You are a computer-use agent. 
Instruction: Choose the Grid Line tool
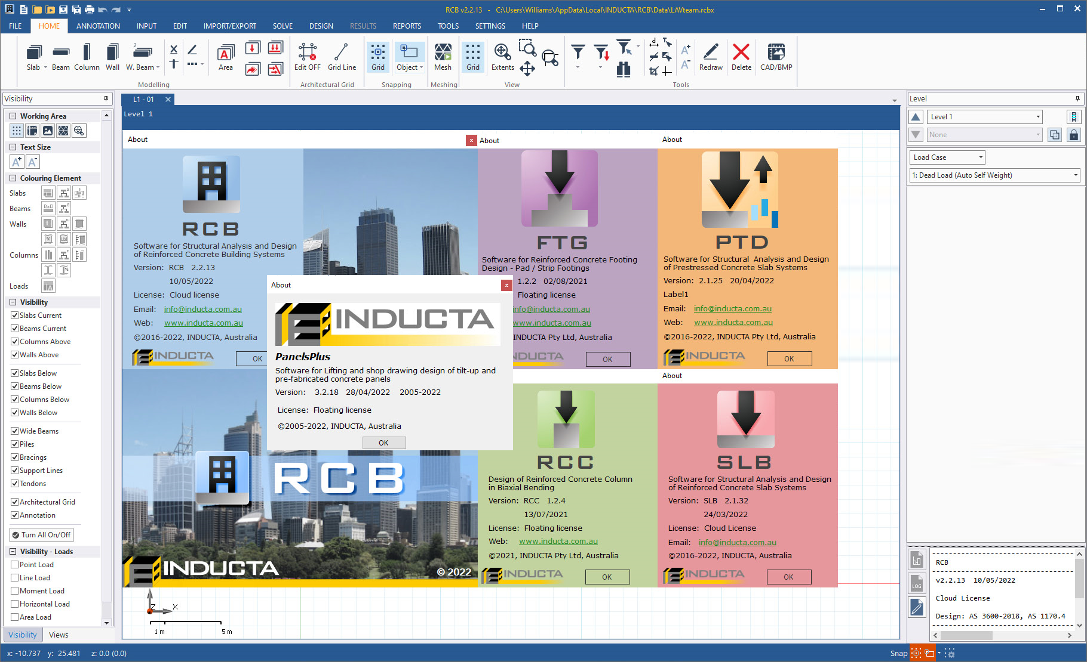tap(342, 57)
